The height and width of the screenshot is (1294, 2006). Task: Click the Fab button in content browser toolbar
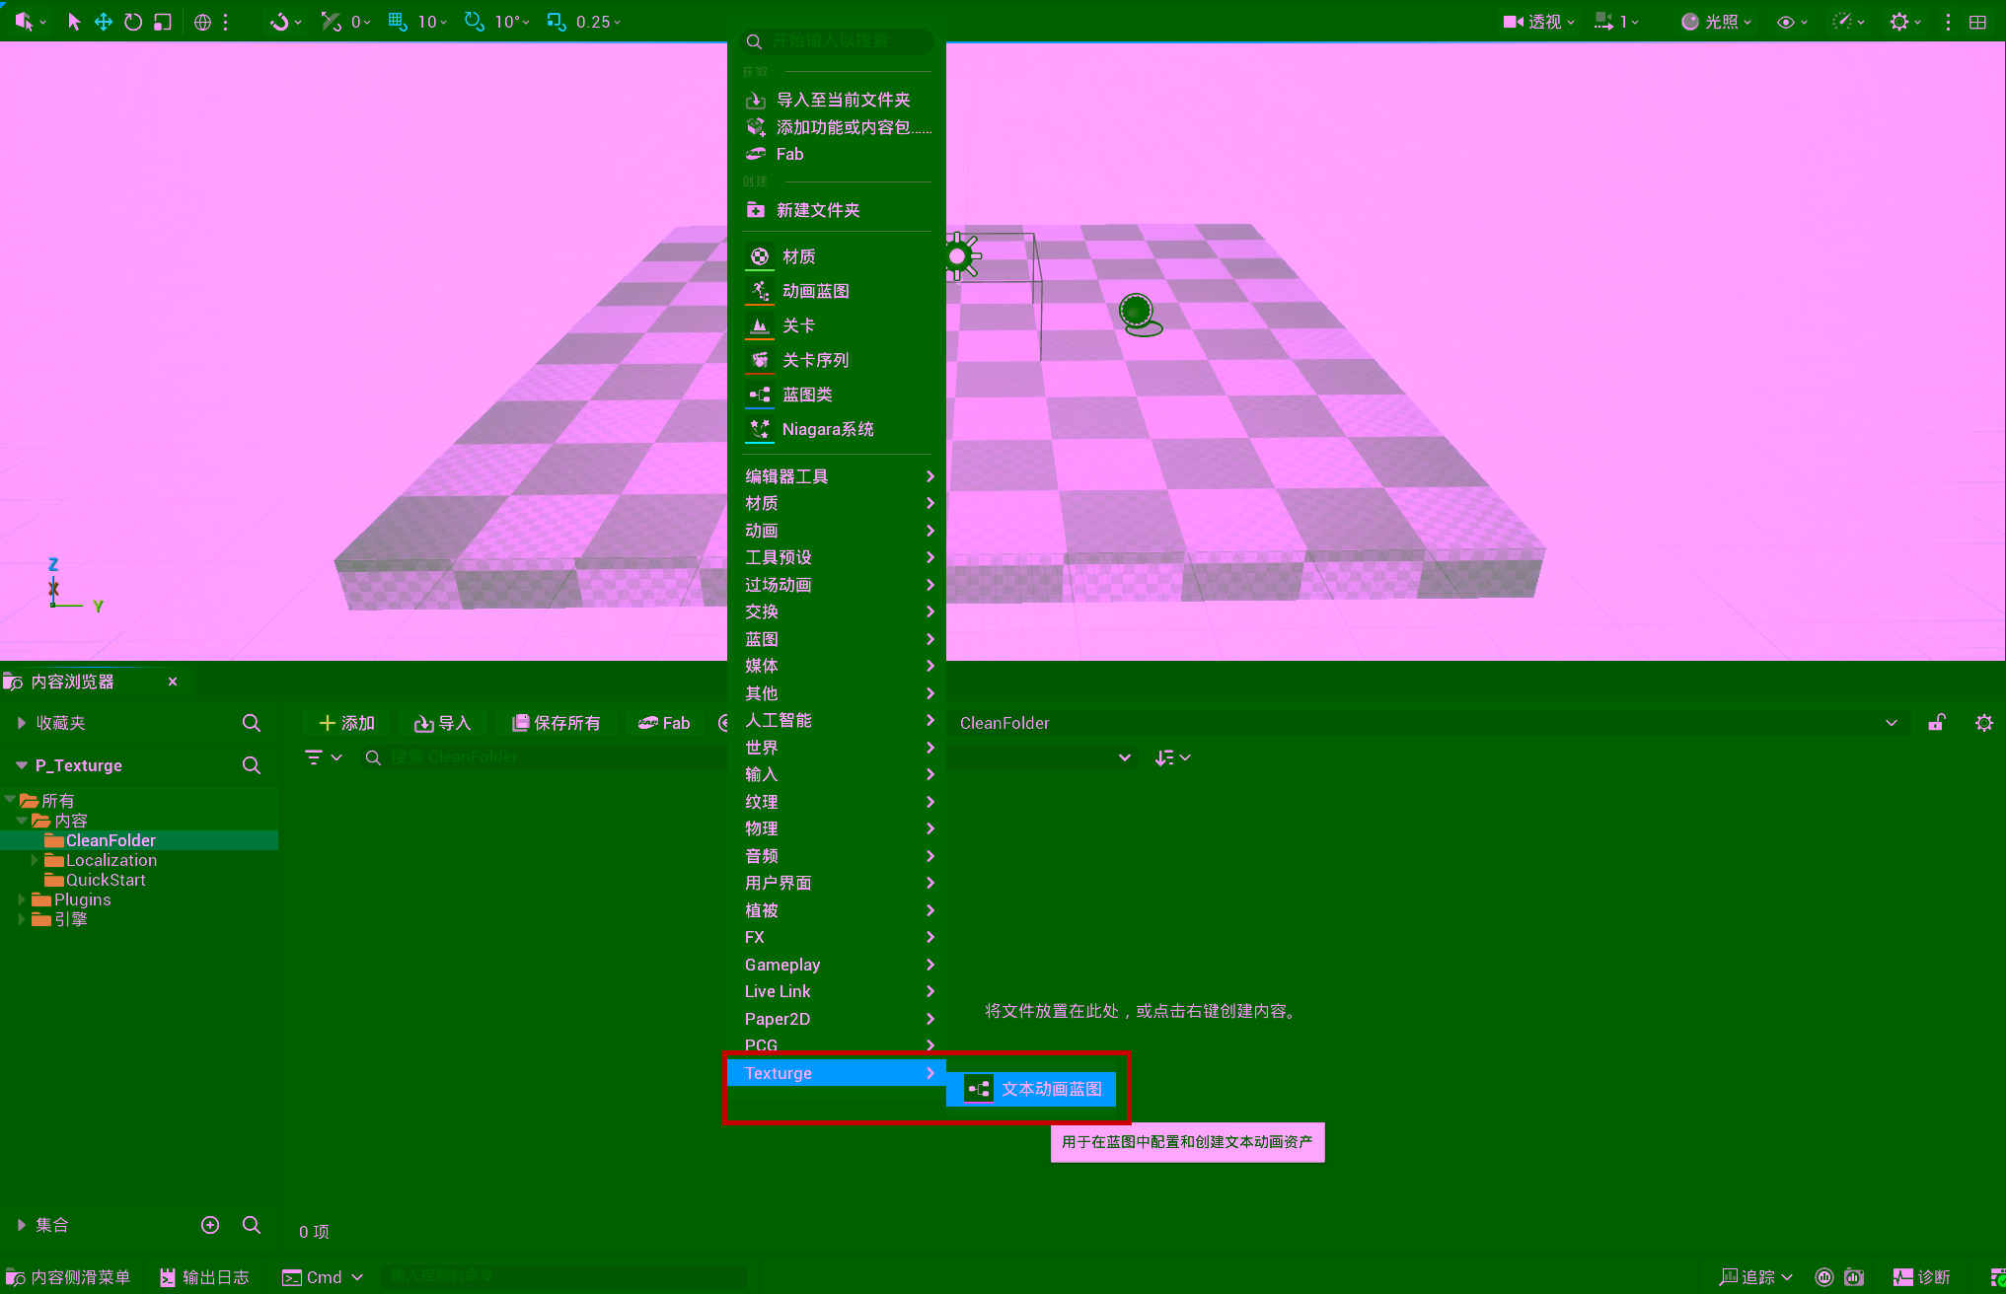[664, 723]
